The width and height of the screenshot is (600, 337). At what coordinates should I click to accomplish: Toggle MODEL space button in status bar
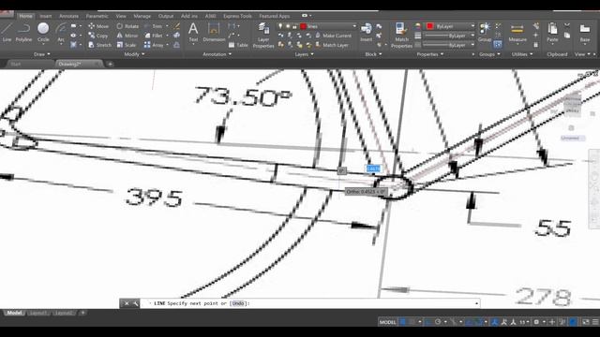coord(387,322)
